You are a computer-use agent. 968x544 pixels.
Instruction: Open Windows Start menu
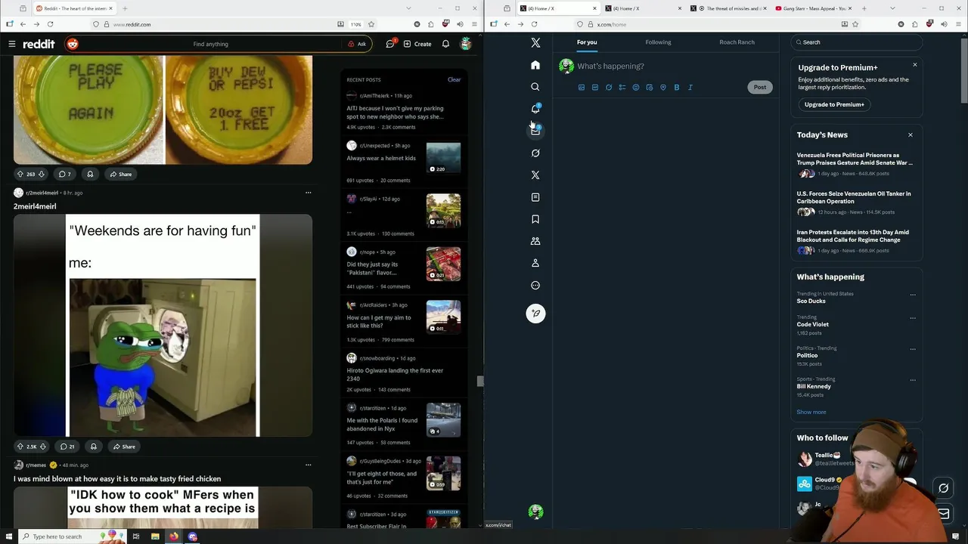click(x=8, y=536)
